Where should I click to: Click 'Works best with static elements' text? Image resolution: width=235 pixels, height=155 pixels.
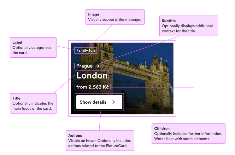coord(183,139)
